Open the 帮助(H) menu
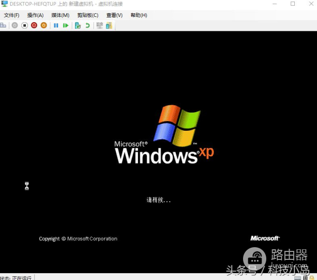Screen dimensions: 317x280 click(x=138, y=15)
